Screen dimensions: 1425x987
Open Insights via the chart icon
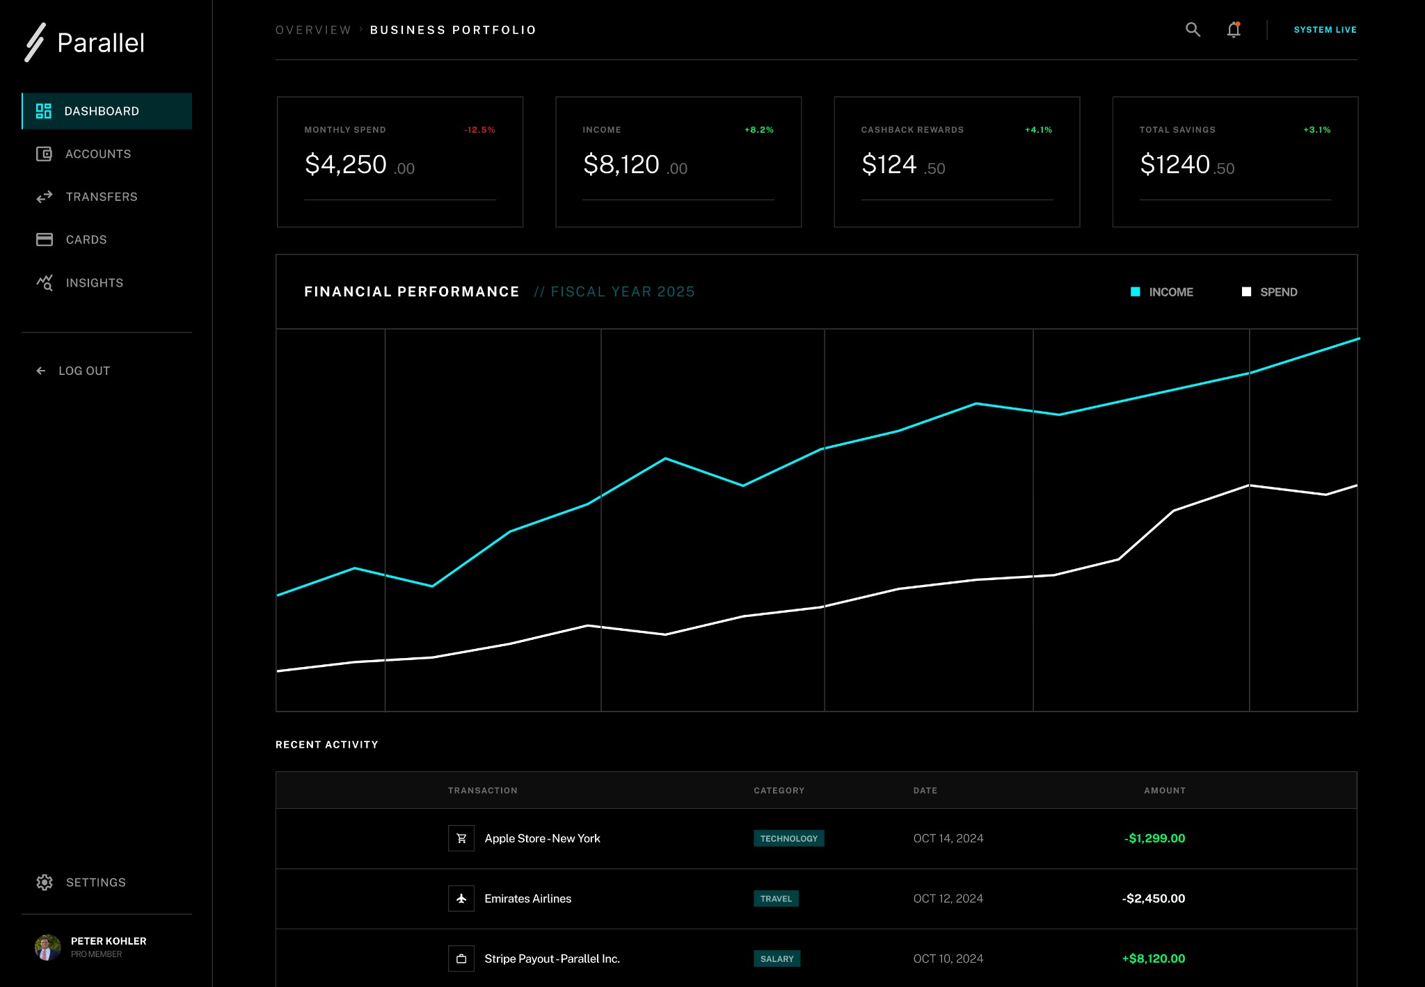click(45, 282)
